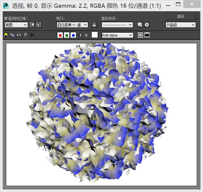Click the Edit Region icon
This screenshot has width=203, height=192.
point(32,25)
